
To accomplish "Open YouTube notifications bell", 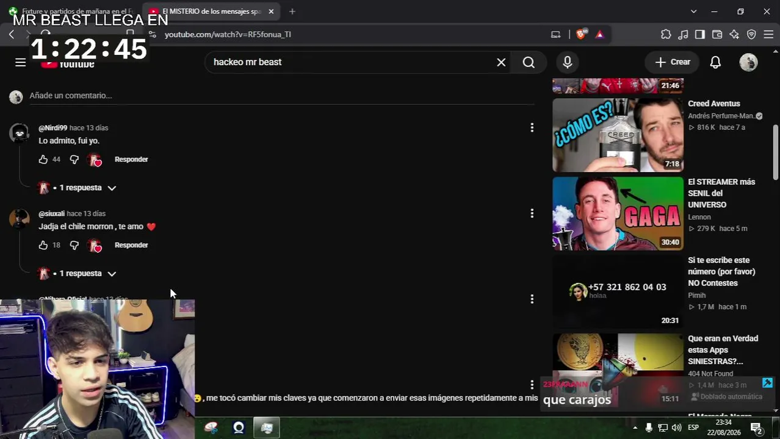I will (715, 62).
